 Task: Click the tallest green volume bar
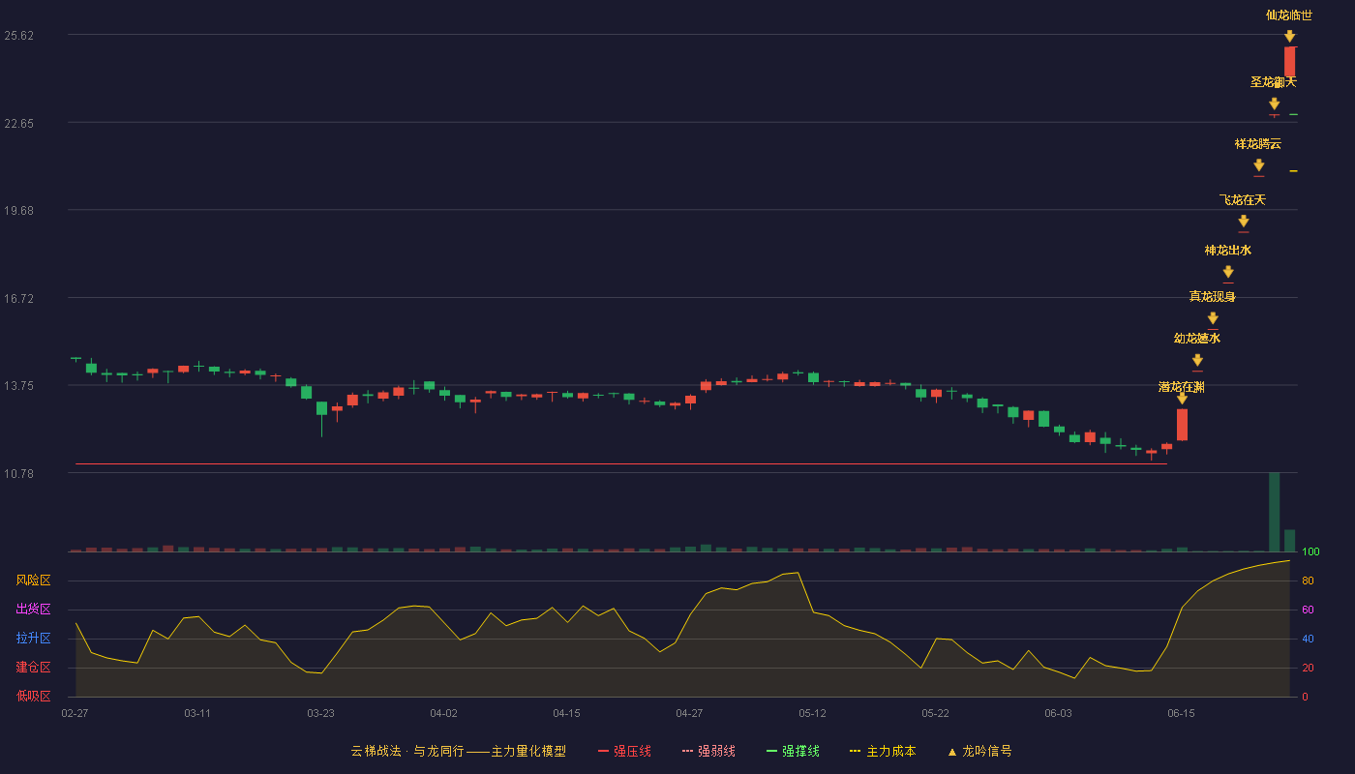(x=1274, y=512)
